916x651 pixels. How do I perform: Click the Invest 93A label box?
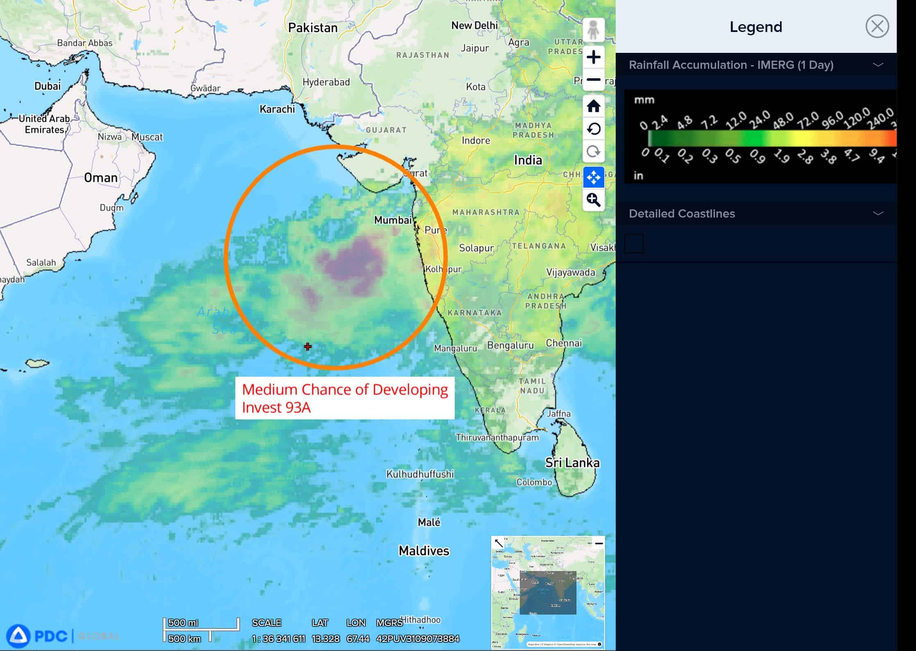345,398
